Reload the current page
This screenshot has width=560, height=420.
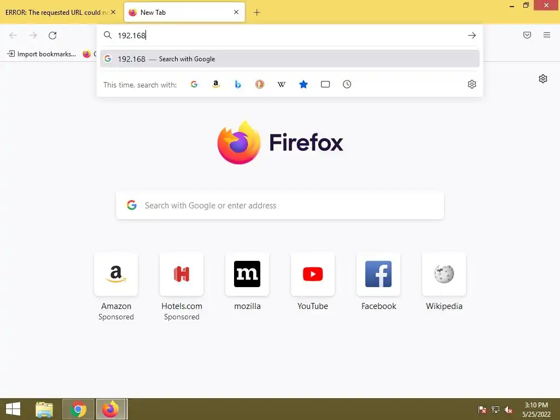[x=52, y=36]
